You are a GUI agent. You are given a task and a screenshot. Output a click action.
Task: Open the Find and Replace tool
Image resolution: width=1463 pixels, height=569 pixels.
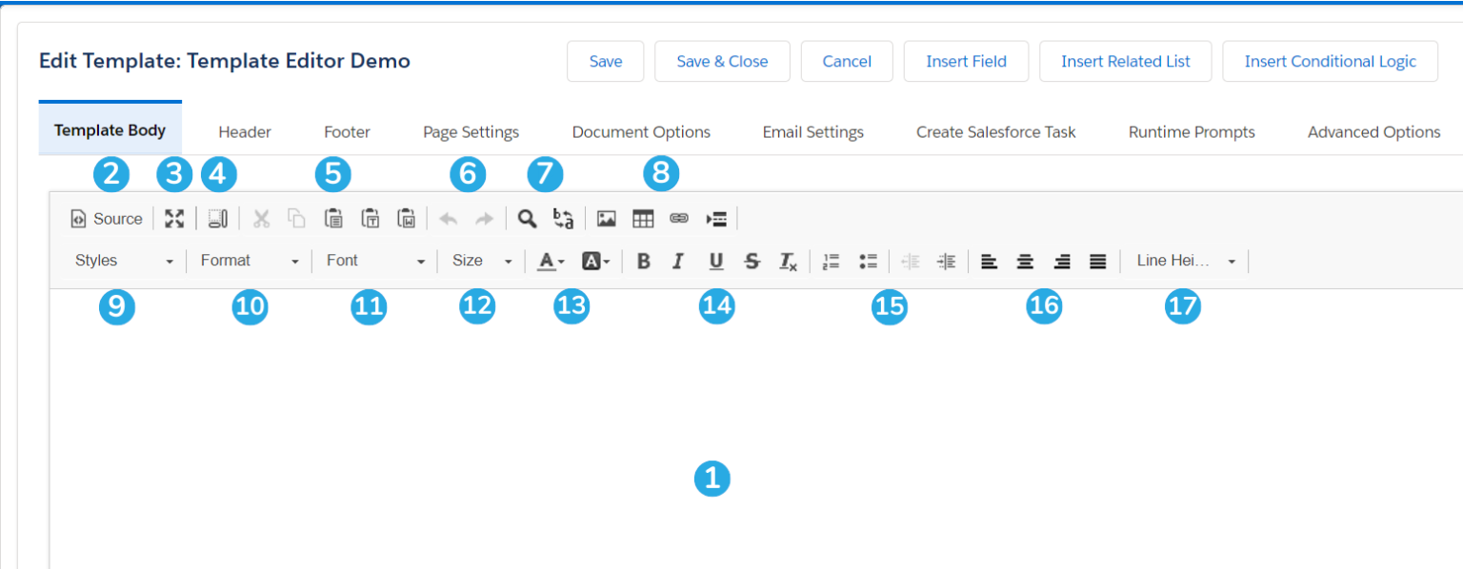(x=528, y=218)
